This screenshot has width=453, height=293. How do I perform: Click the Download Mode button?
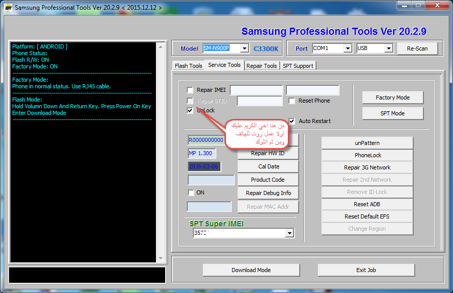(x=251, y=270)
